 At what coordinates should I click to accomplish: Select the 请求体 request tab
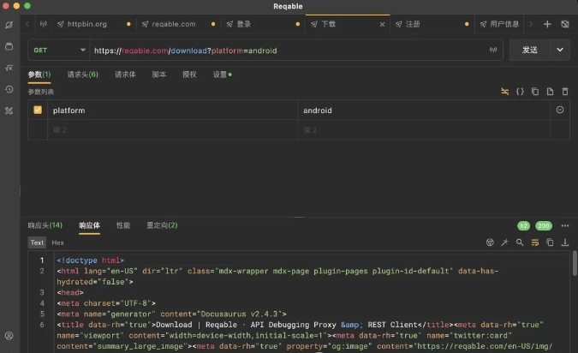[x=125, y=75]
